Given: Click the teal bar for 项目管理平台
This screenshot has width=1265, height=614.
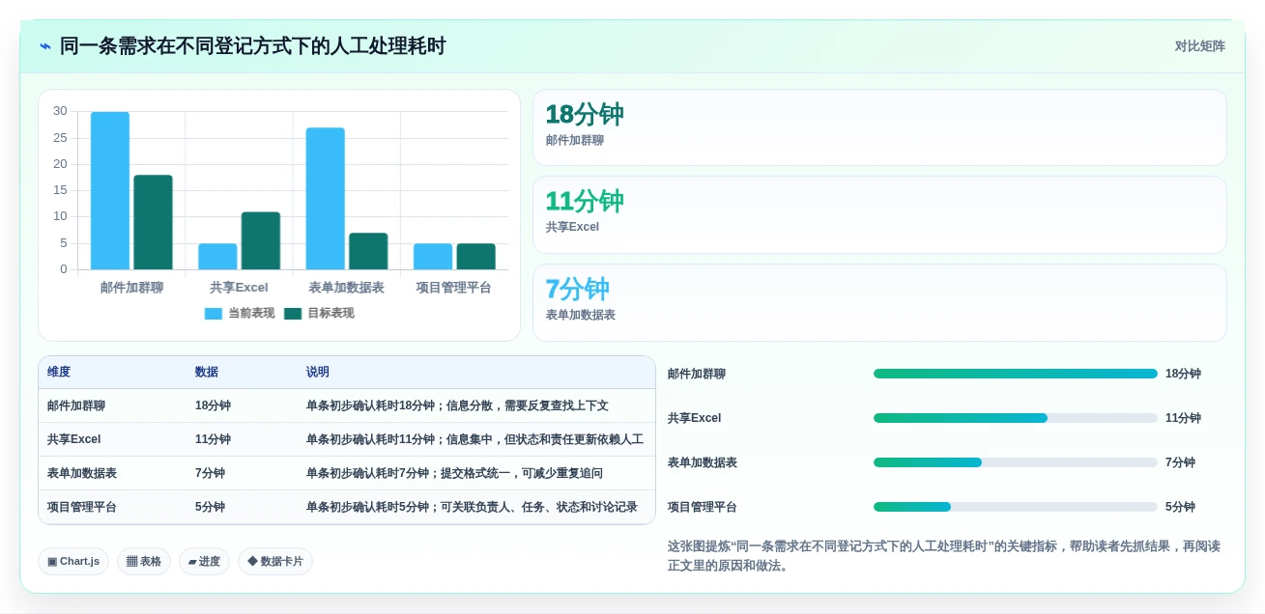Looking at the screenshot, I should pyautogui.click(x=475, y=257).
